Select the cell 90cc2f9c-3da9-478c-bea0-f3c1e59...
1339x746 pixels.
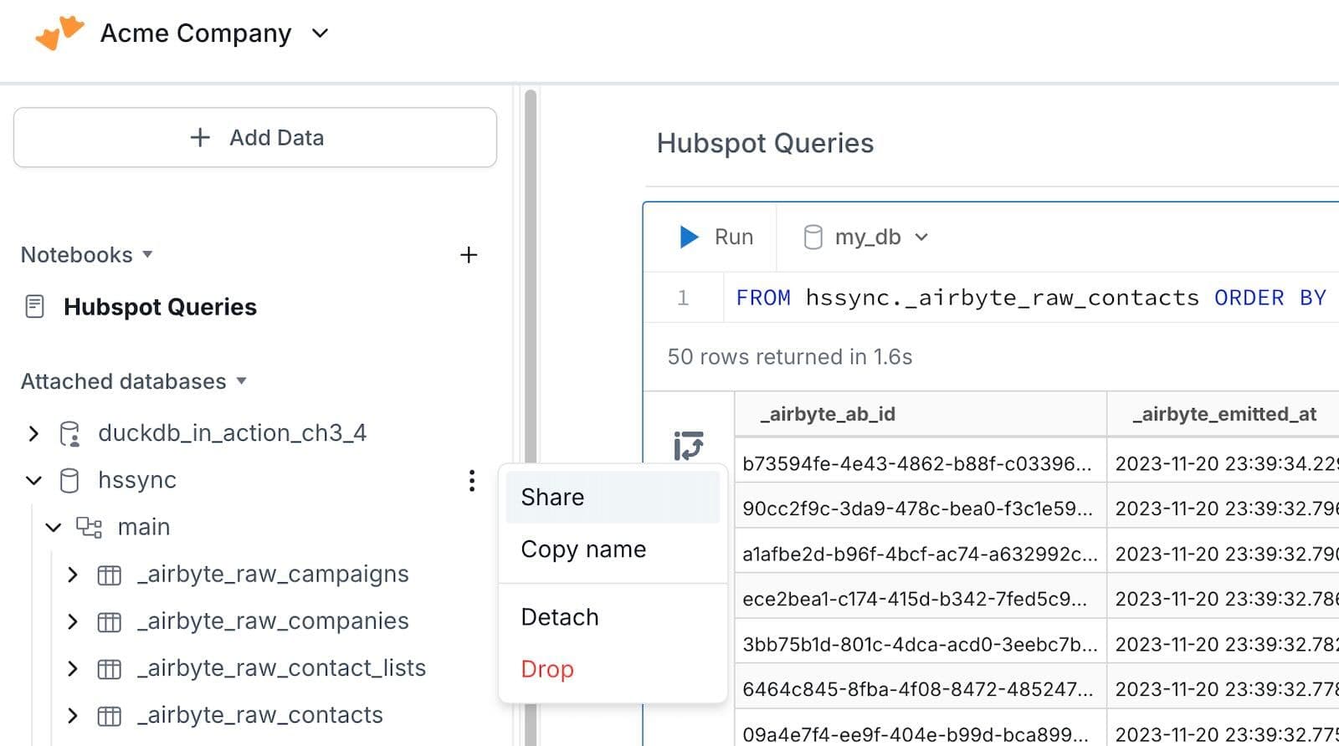921,508
